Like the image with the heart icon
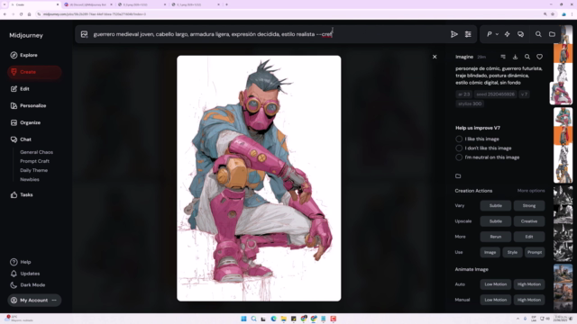The image size is (577, 324). click(x=539, y=57)
